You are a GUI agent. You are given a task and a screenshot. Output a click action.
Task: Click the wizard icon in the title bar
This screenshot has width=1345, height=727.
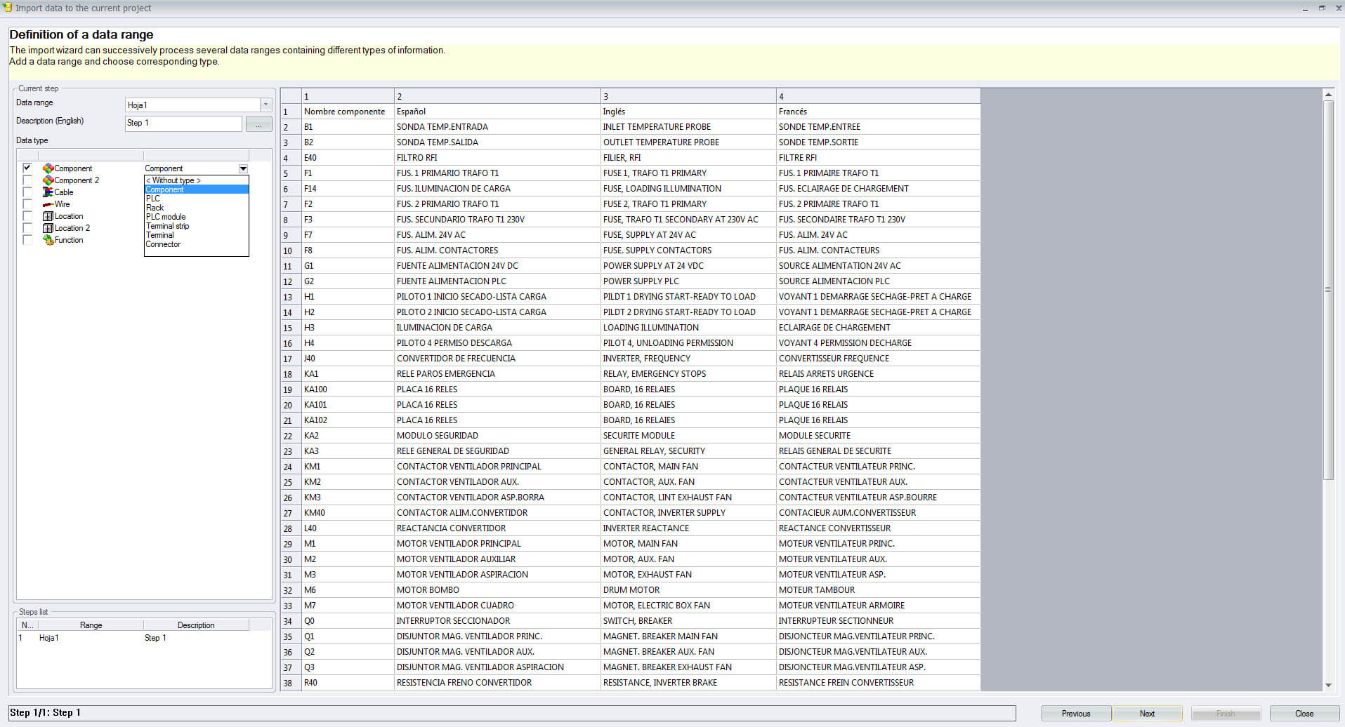point(8,8)
